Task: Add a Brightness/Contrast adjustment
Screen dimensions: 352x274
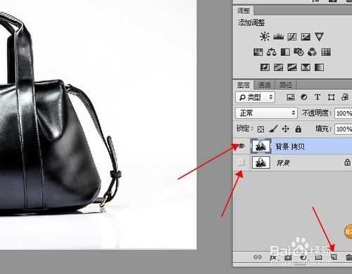Action: (265, 37)
